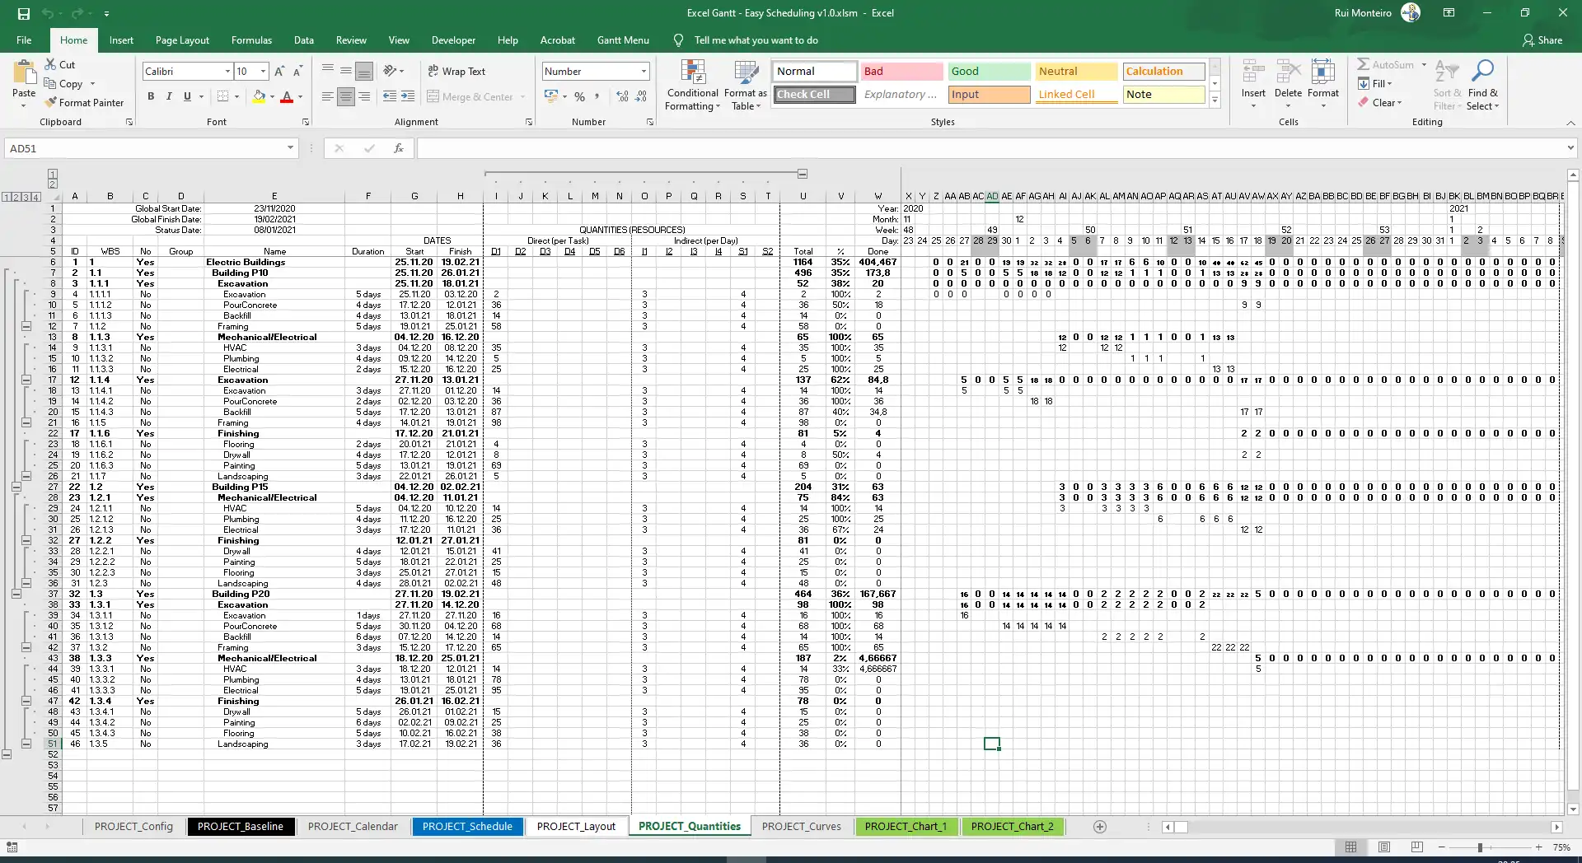The width and height of the screenshot is (1582, 863).
Task: Open the Formulas ribbon tab
Action: [251, 40]
